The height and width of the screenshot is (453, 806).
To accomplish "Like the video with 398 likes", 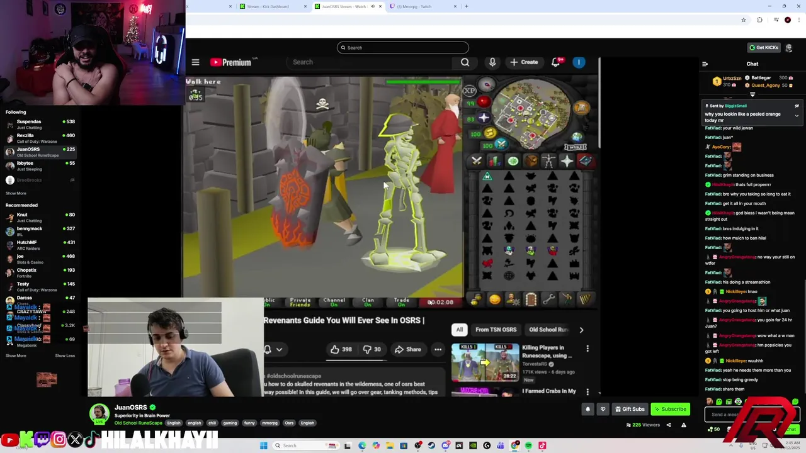I will tap(340, 349).
